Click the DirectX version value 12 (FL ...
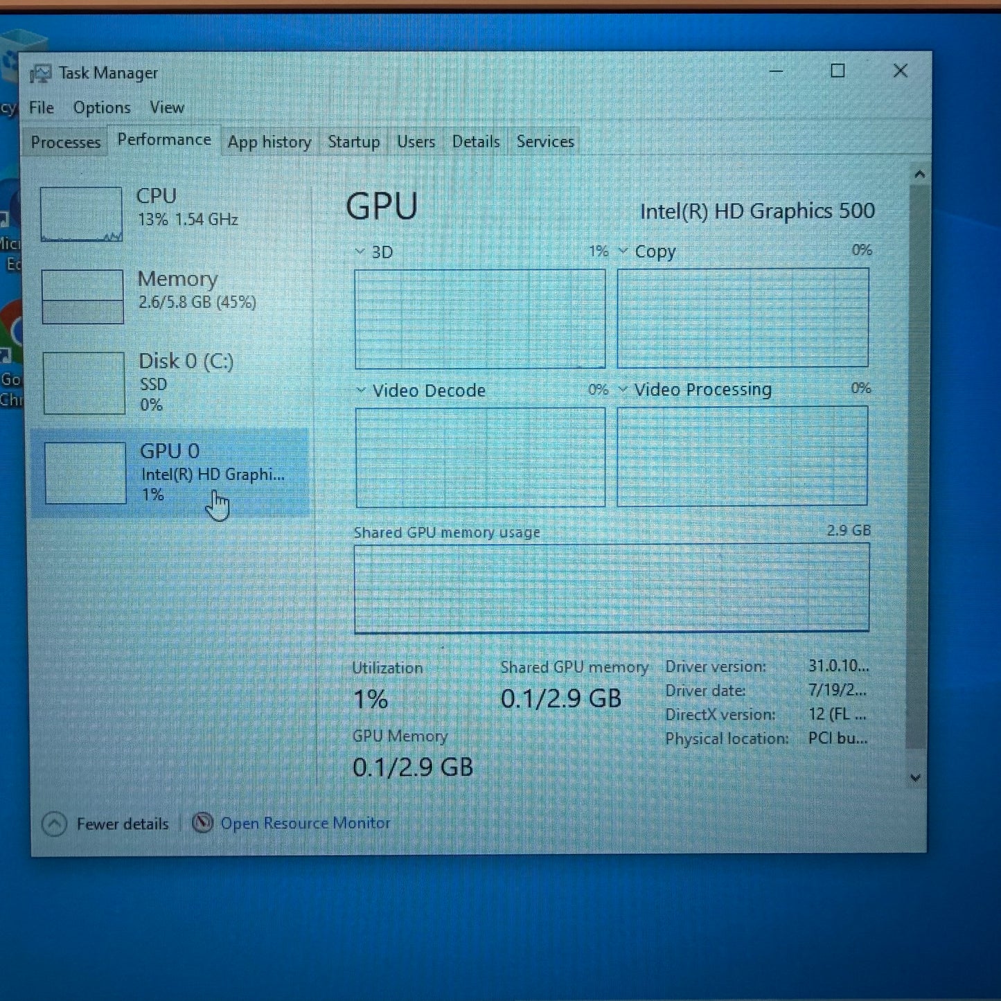The image size is (1001, 1001). click(837, 714)
